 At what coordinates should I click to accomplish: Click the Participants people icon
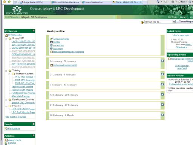[6, 128]
